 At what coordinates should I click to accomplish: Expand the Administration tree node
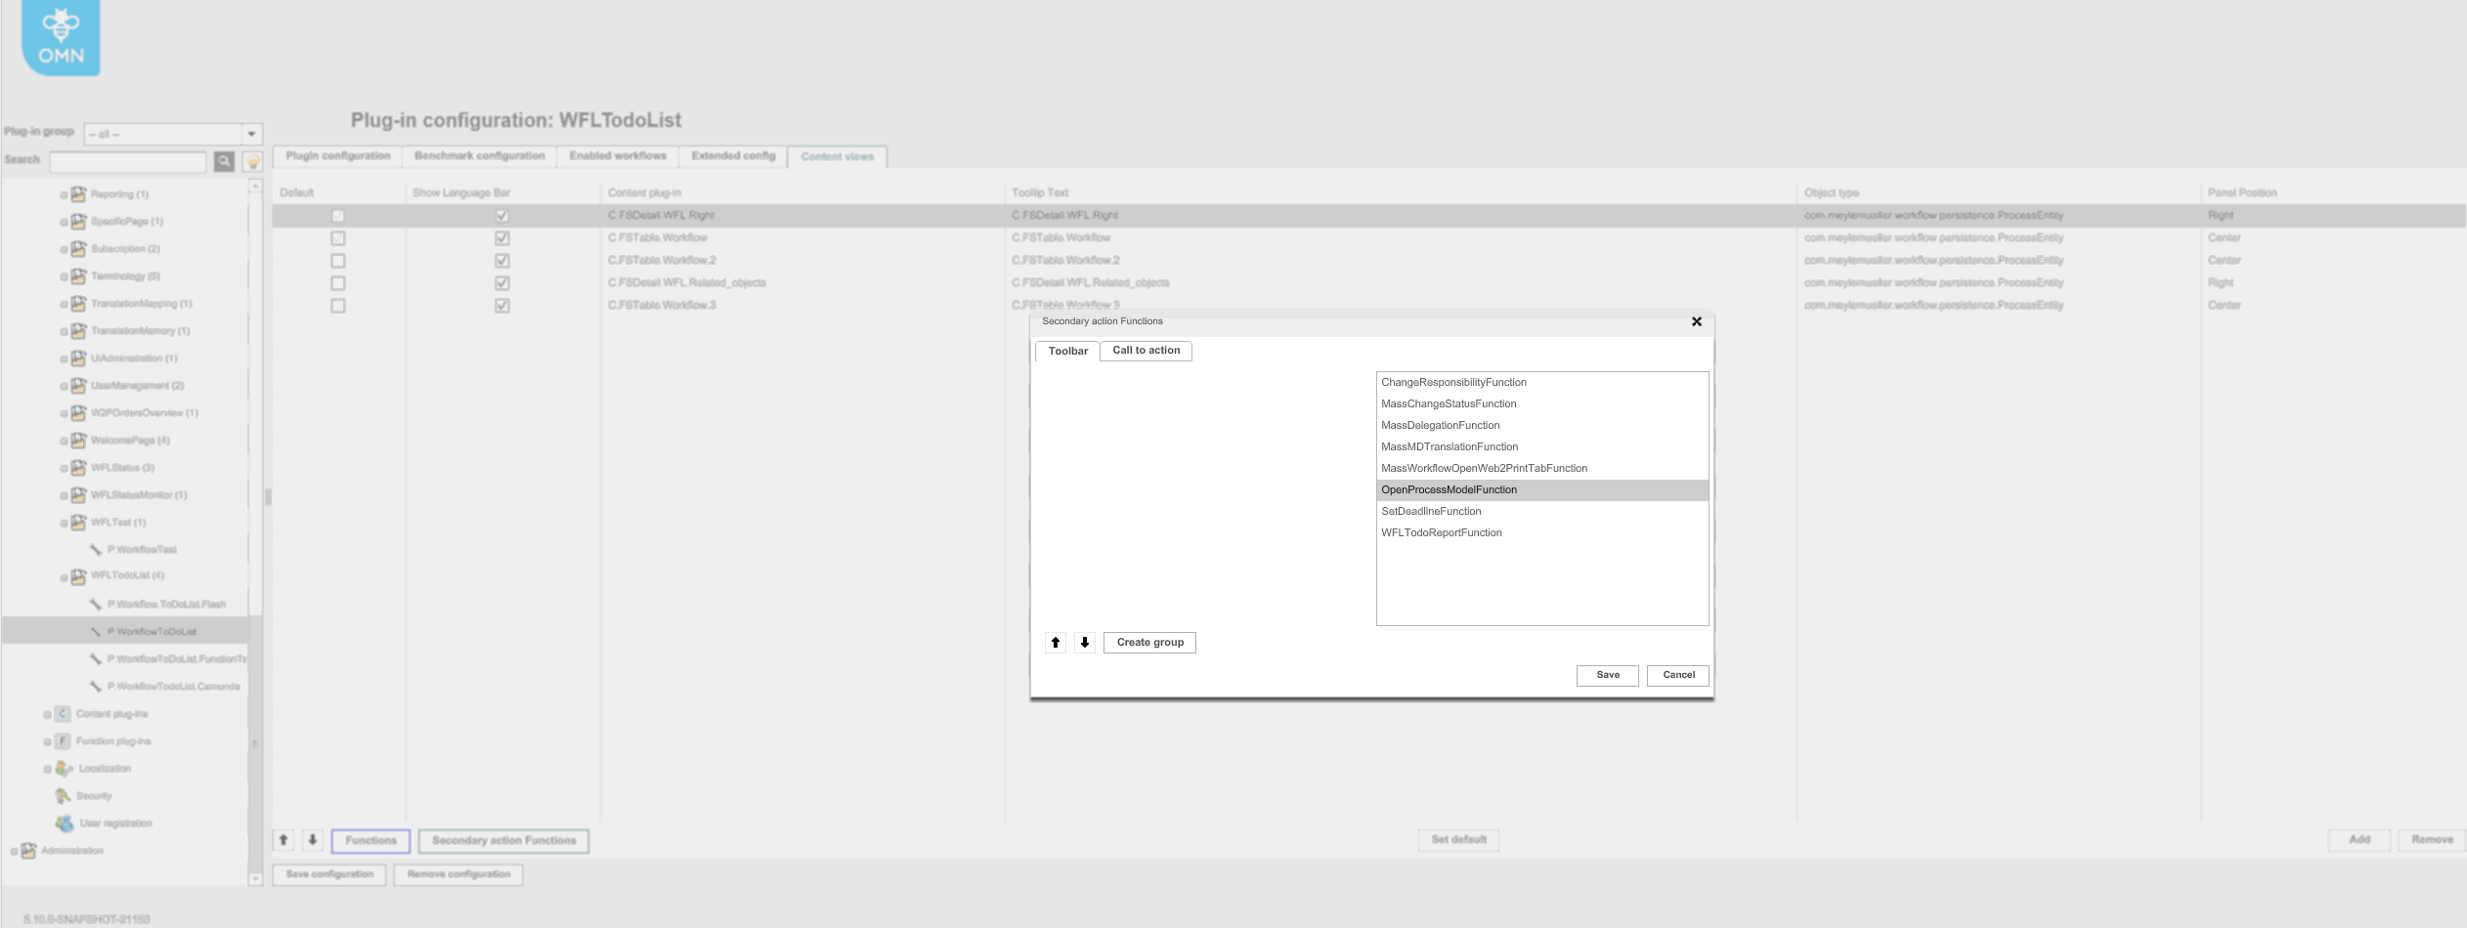14,852
